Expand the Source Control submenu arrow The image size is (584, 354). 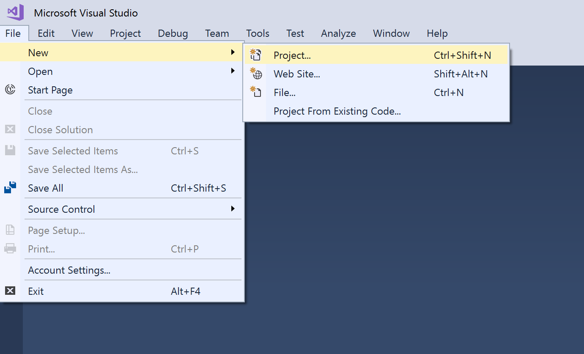[233, 209]
